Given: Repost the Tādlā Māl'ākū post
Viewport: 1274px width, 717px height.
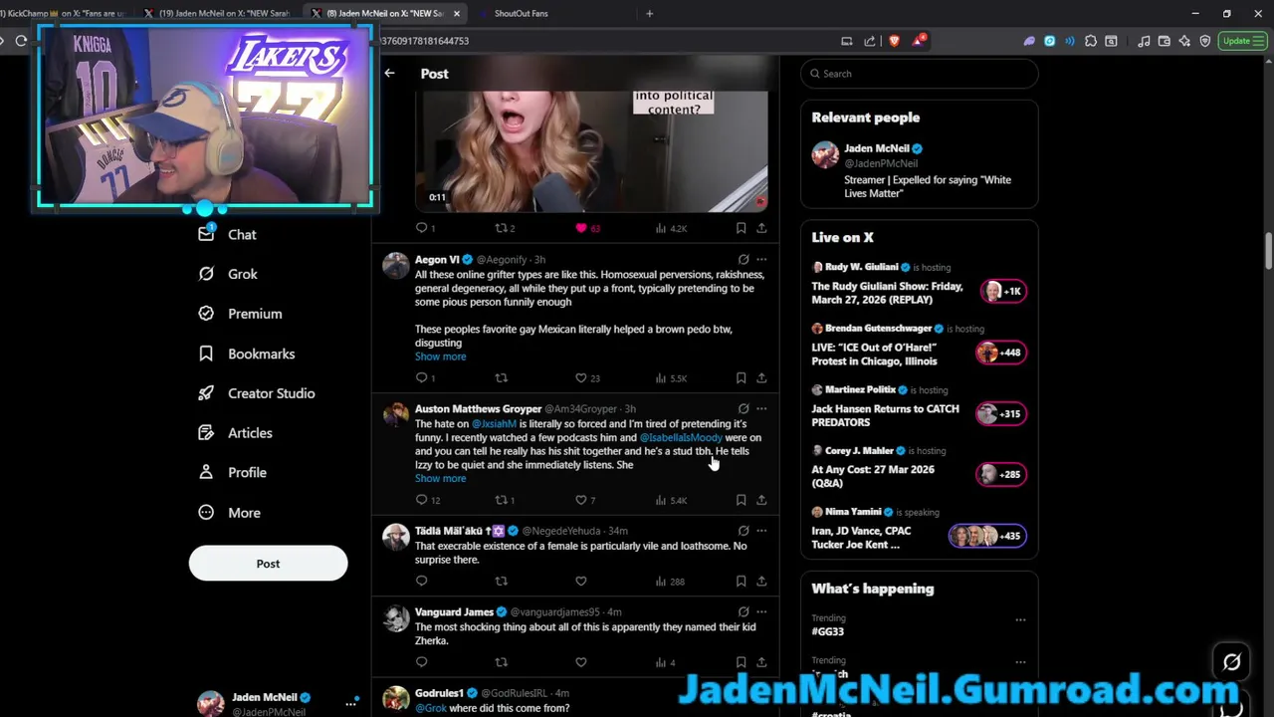Looking at the screenshot, I should [502, 581].
